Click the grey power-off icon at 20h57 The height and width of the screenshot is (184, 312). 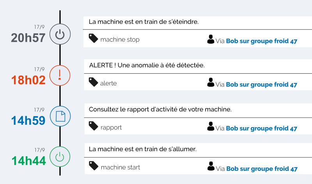(60, 34)
